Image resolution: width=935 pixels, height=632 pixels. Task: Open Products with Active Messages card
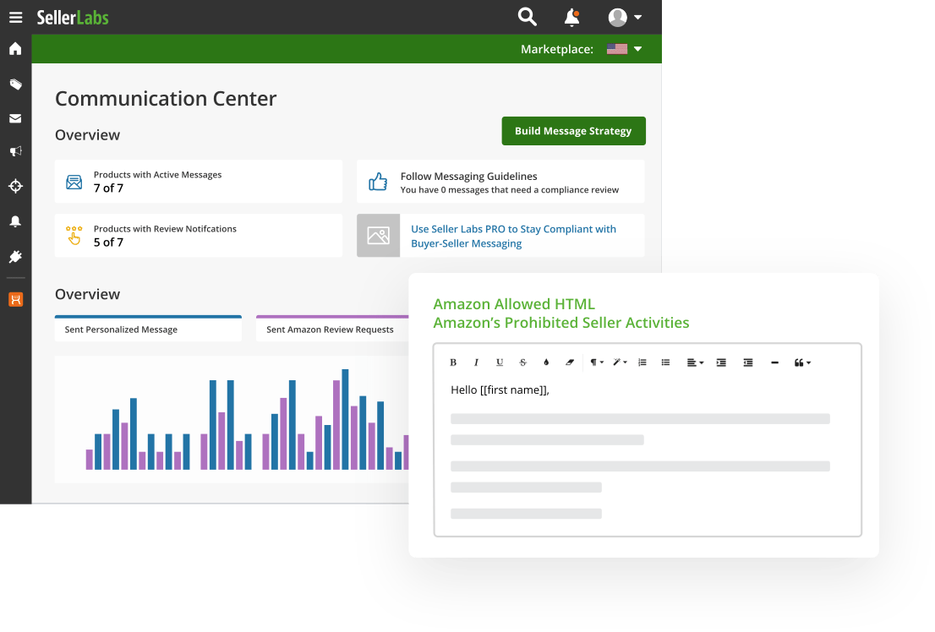click(199, 182)
